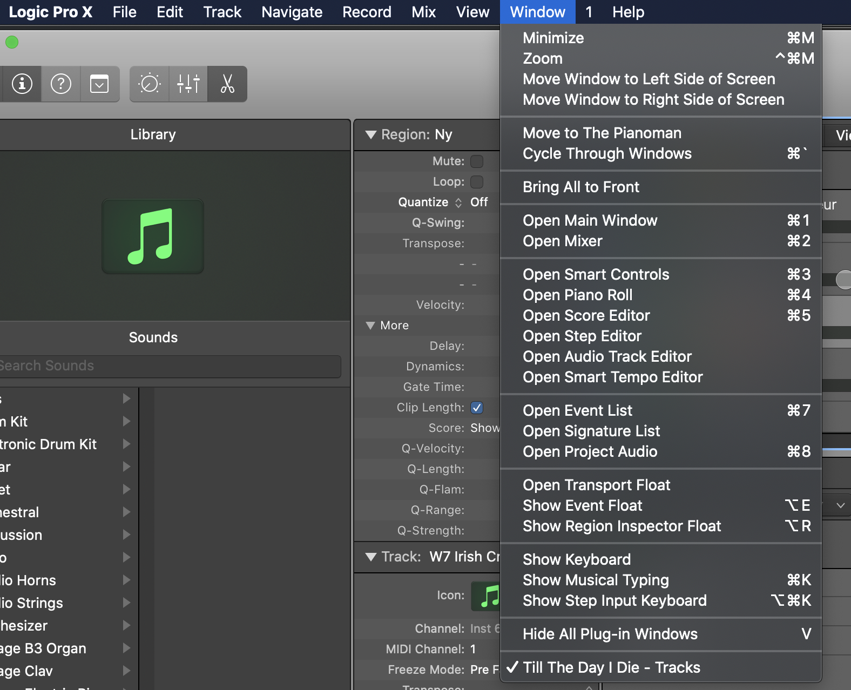Select Open Step Editor menu item

tap(661, 336)
